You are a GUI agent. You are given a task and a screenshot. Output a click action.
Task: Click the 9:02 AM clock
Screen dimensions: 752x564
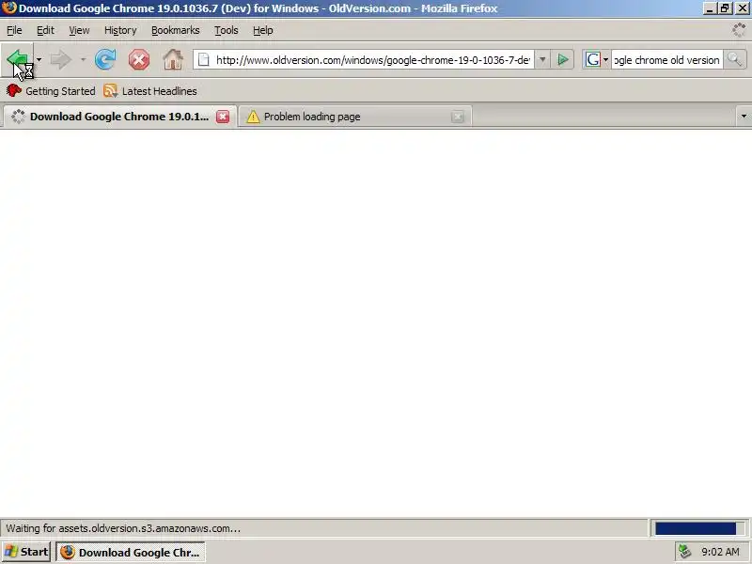point(720,552)
